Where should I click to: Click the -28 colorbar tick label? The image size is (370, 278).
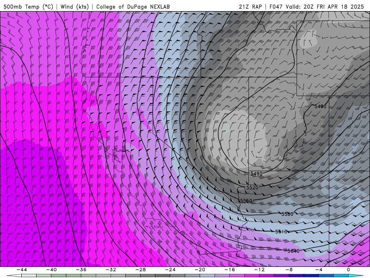(141, 270)
